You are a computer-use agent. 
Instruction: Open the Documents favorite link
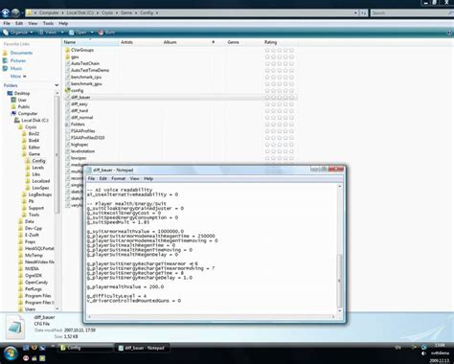click(x=21, y=53)
